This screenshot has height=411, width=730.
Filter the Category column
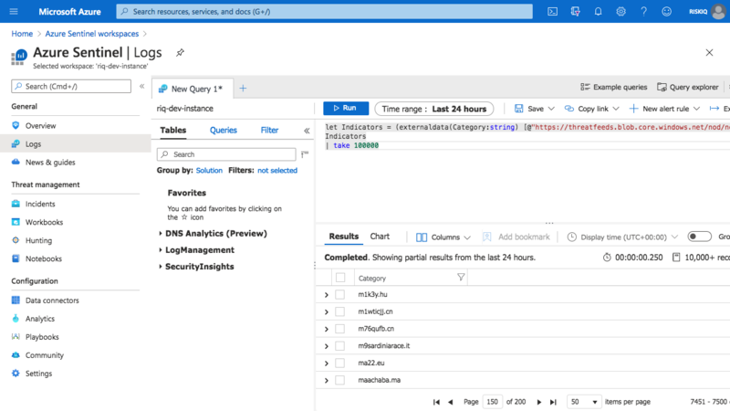click(461, 278)
